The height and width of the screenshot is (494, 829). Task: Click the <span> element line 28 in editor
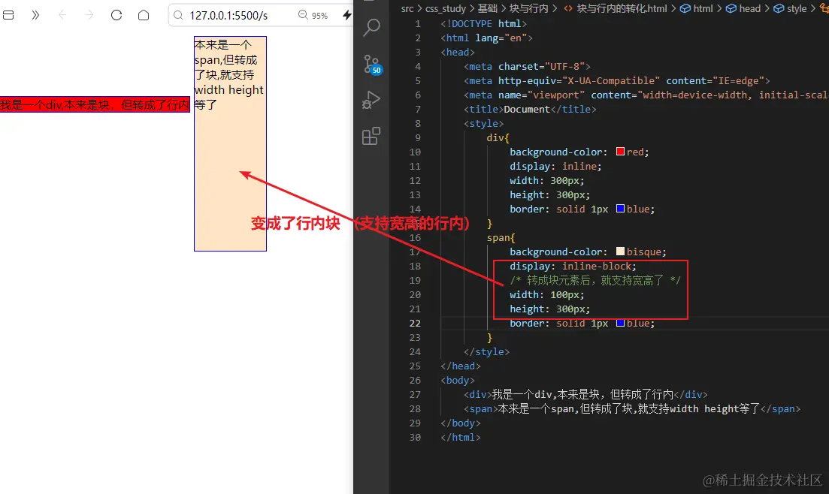coord(632,408)
